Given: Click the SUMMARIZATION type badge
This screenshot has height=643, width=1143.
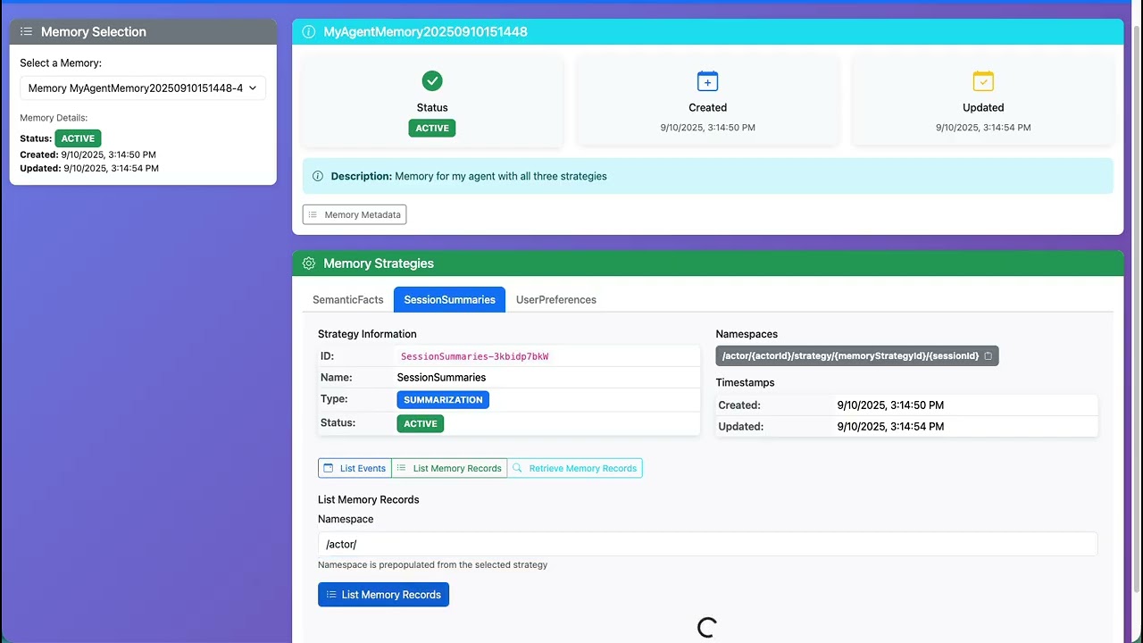Looking at the screenshot, I should click(443, 400).
